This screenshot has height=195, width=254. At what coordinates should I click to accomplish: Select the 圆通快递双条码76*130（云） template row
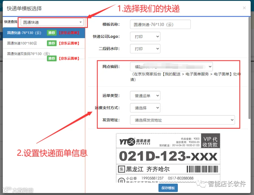click(44, 54)
